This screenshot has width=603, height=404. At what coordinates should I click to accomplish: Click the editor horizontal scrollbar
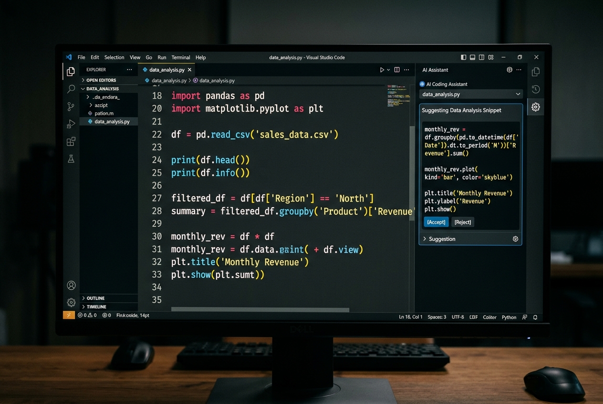(x=260, y=310)
